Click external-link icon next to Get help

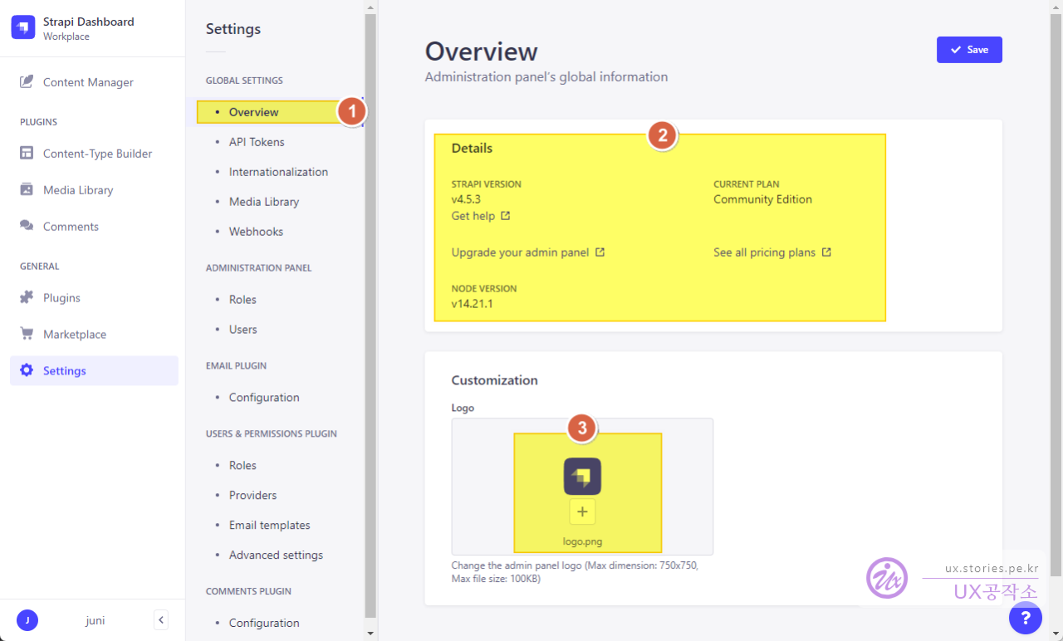(x=505, y=216)
